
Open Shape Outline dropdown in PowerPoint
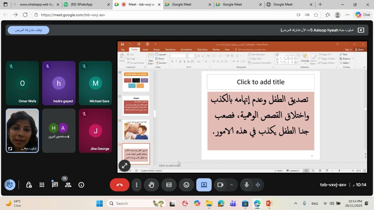click(x=327, y=59)
